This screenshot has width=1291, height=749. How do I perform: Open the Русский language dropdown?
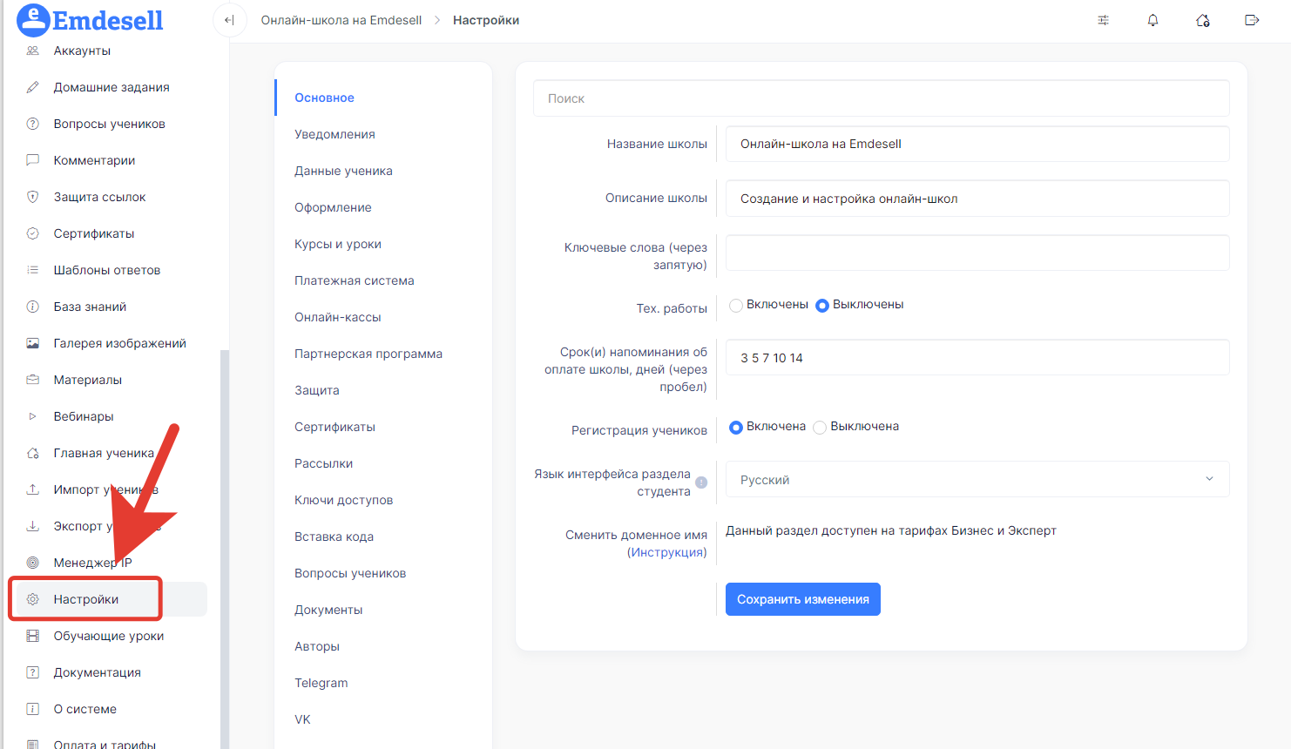click(x=977, y=480)
